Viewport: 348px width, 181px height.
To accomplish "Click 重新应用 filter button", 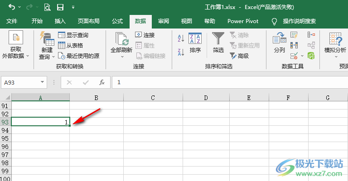I will (x=244, y=45).
